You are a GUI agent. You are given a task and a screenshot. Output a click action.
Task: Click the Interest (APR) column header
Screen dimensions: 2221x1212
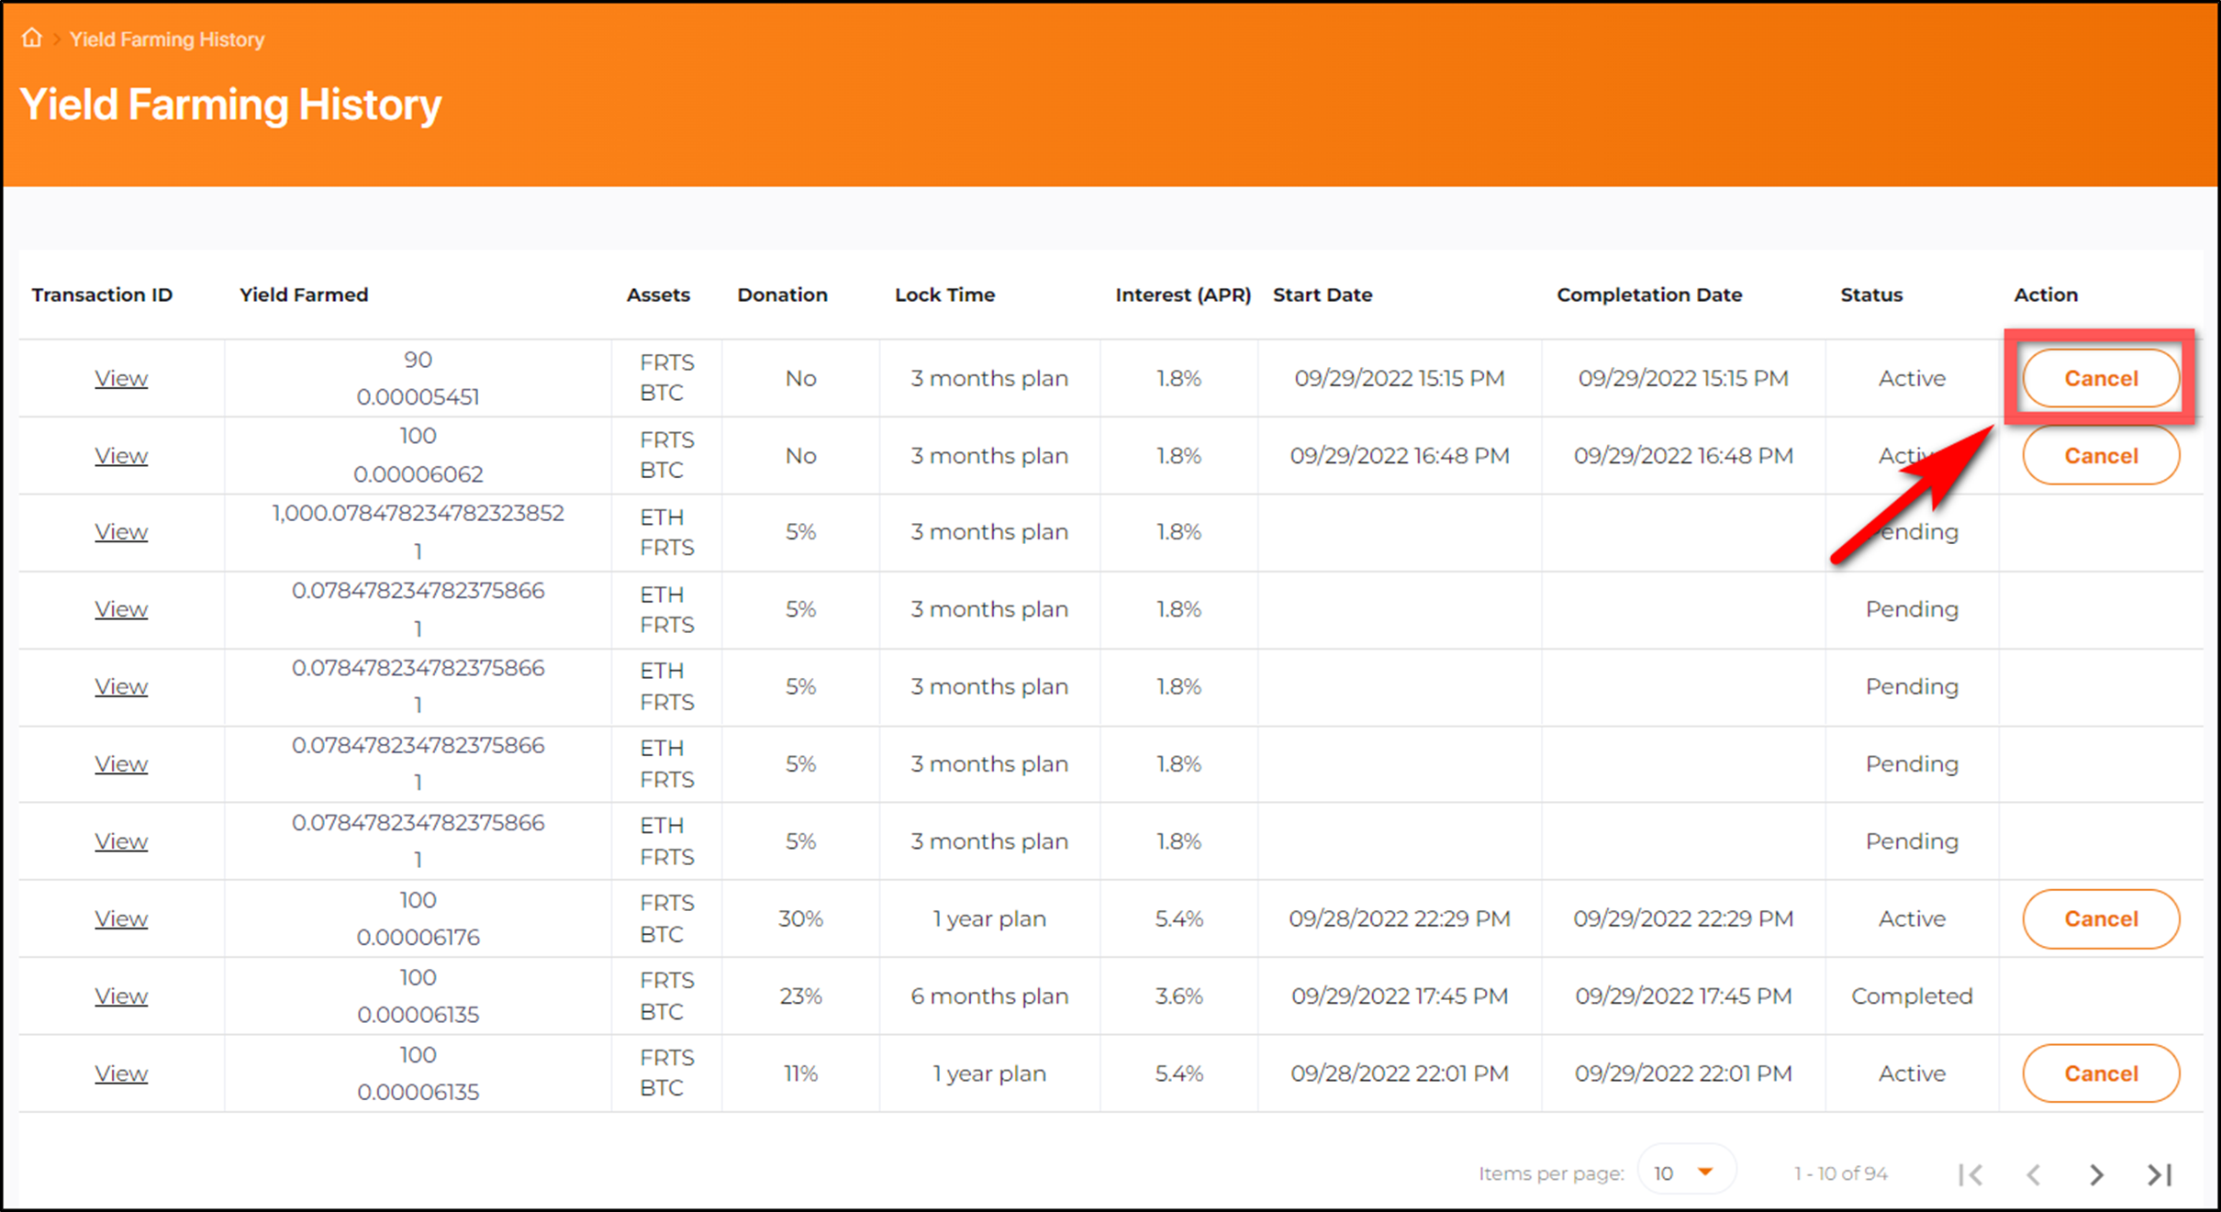click(x=1182, y=295)
